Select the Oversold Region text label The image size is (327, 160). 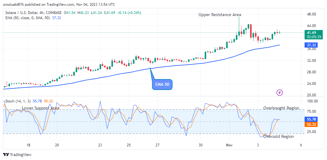[278, 136]
